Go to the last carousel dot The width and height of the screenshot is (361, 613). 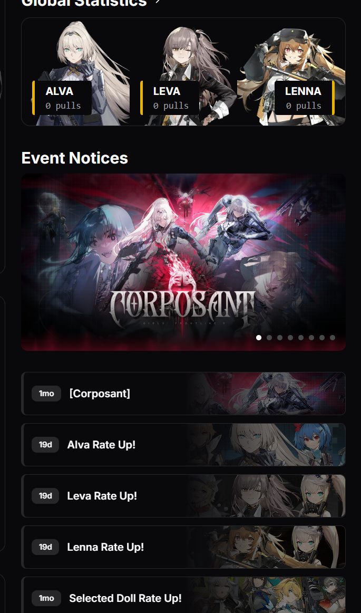coord(333,338)
